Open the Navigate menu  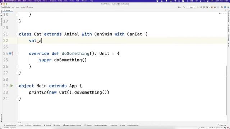37,1
